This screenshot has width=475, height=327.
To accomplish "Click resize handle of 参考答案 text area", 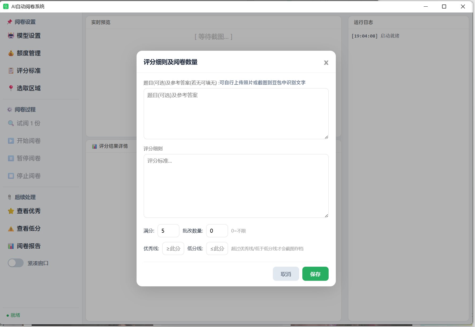I will pos(326,137).
